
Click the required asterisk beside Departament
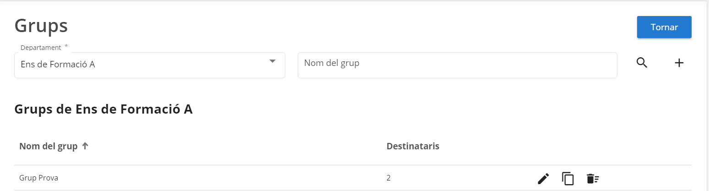[x=66, y=47]
